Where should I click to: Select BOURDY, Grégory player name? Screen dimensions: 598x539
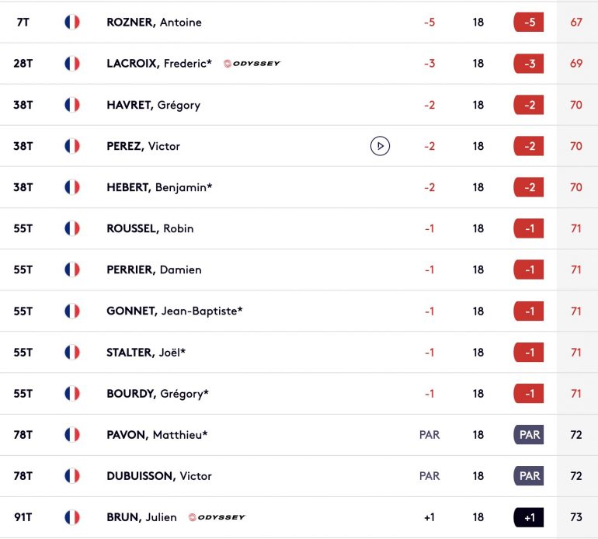click(158, 393)
